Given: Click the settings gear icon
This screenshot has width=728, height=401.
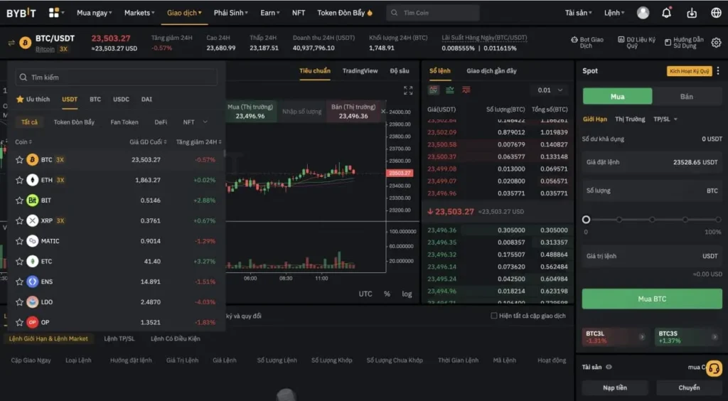Looking at the screenshot, I should point(717,43).
